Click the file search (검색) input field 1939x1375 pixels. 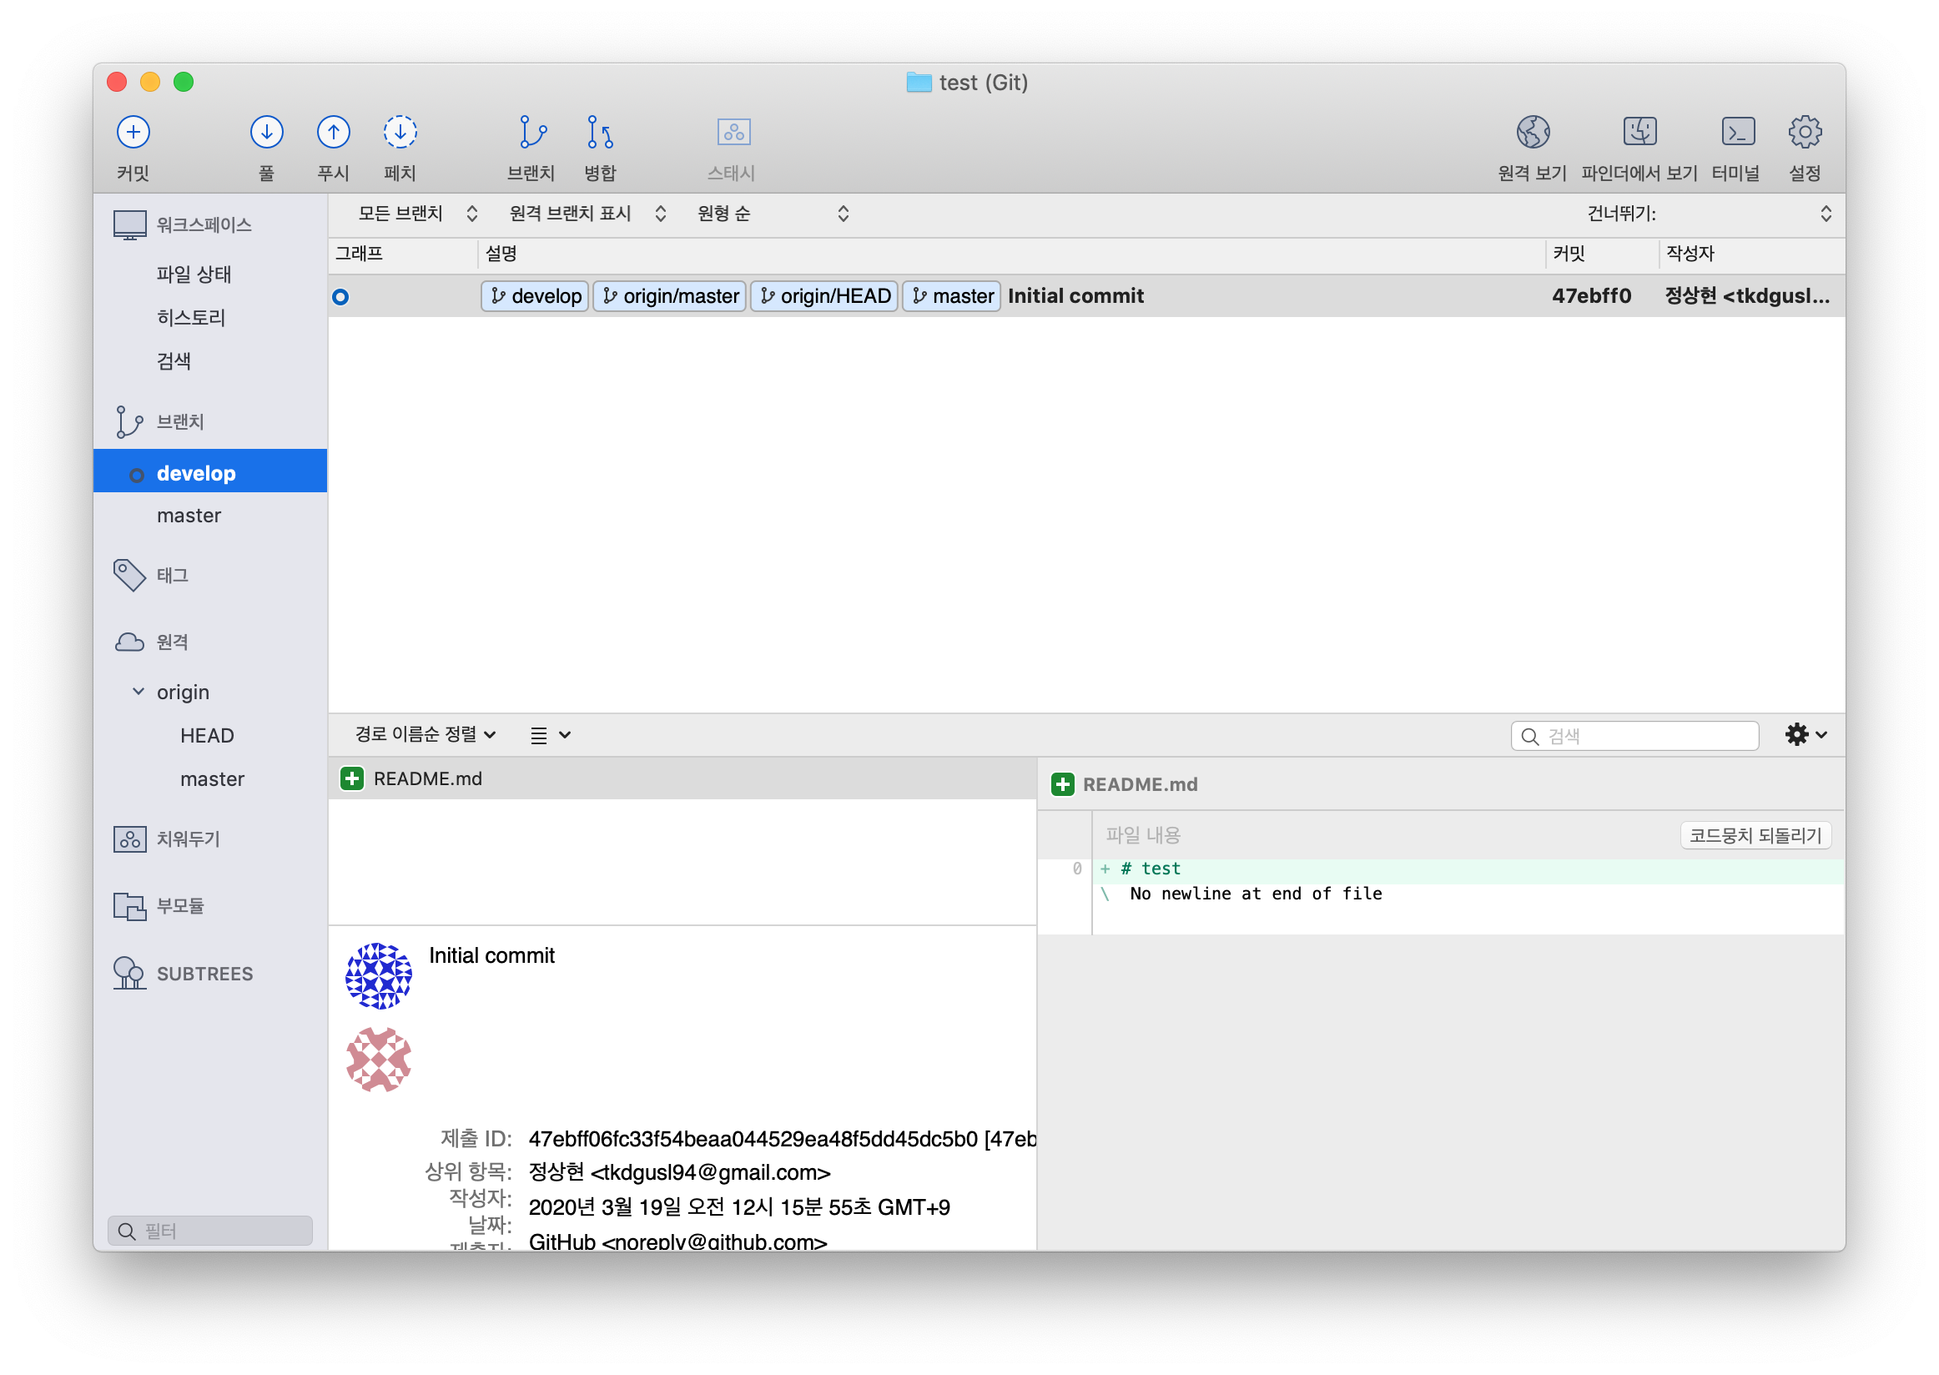click(1647, 736)
